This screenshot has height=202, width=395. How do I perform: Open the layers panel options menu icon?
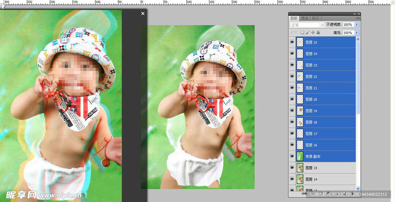tap(358, 18)
